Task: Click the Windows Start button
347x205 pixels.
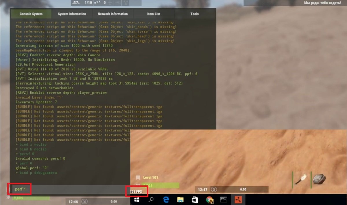Action: click(x=137, y=199)
